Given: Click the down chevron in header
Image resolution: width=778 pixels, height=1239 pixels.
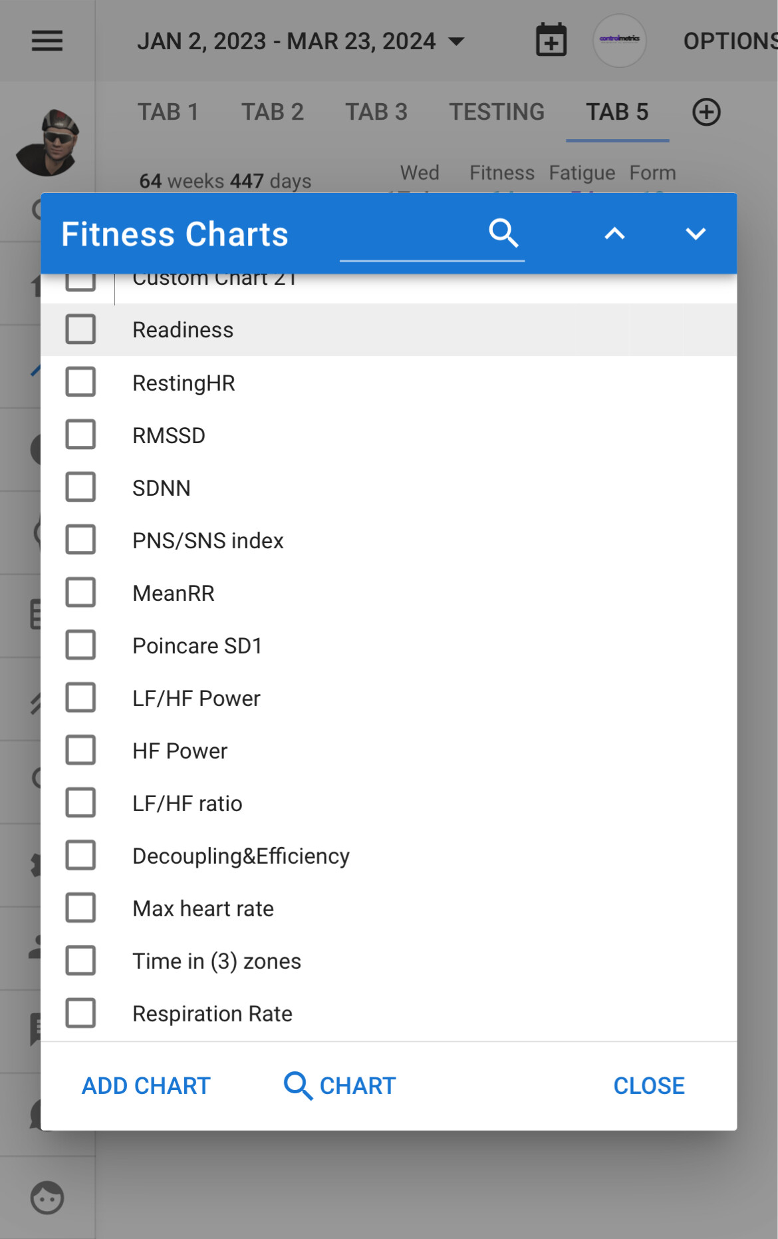Looking at the screenshot, I should 696,234.
